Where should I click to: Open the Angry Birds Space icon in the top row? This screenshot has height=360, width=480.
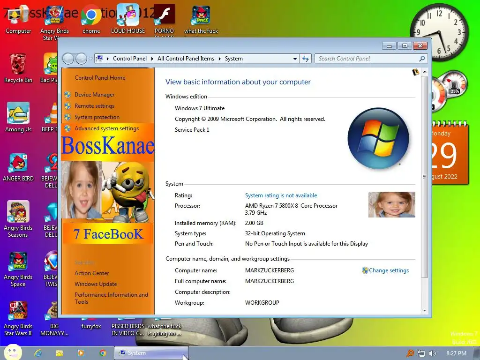(201, 20)
